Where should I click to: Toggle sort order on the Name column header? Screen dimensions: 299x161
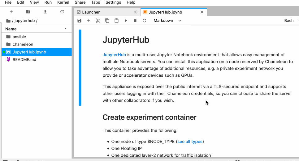tap(36, 29)
